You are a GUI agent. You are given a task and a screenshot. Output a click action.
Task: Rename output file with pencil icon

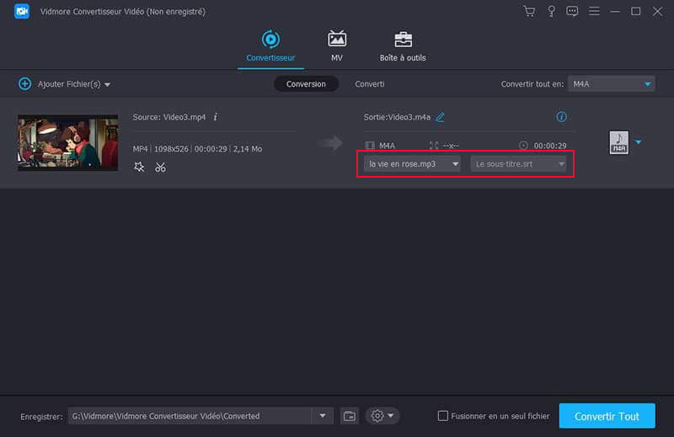440,117
